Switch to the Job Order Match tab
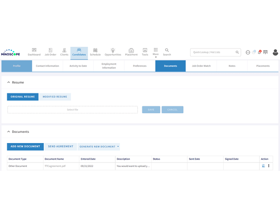Viewport: 280px width, 210px height. (201, 66)
